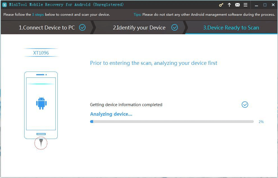Image resolution: width=278 pixels, height=178 pixels.
Task: Click the window title text
Action: [x=66, y=4]
